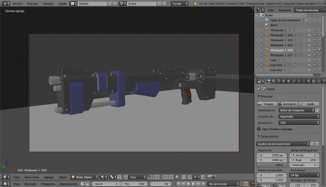Open the Agregar menu in viewport header
The height and width of the screenshot is (187, 326).
(49, 177)
